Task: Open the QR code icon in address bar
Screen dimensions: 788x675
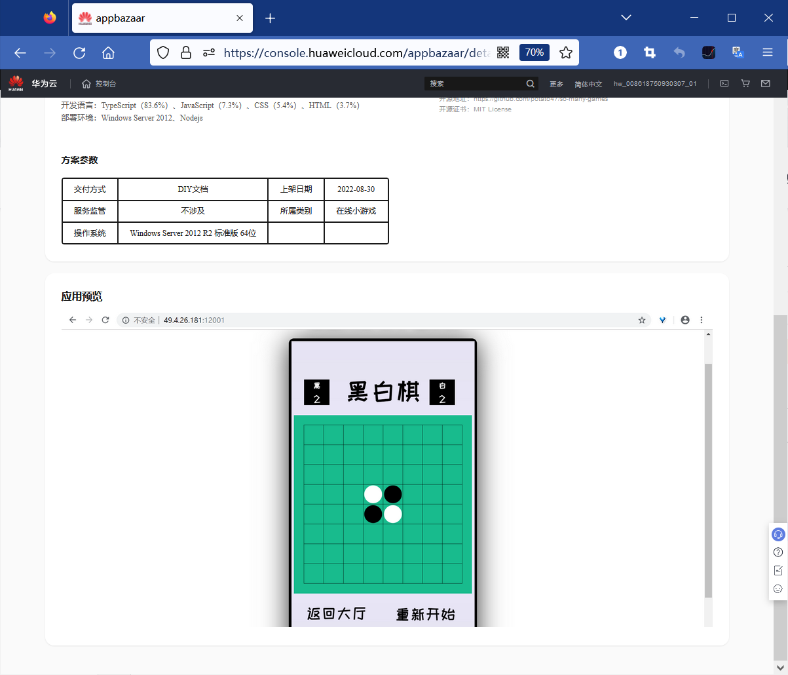Action: coord(503,52)
